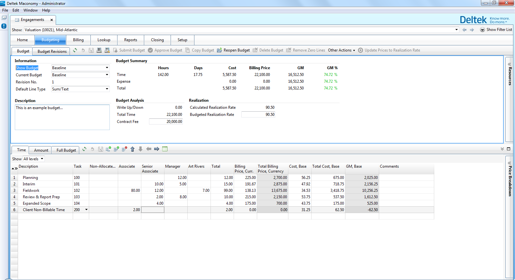
Task: Click the green table icon in the lines toolbar
Action: (165, 149)
